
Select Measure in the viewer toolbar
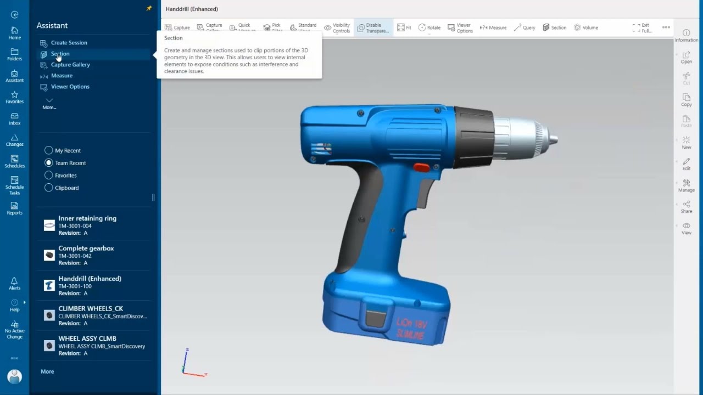coord(493,27)
